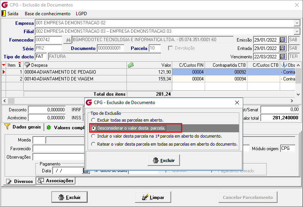Expand the Filial dropdown
The image size is (303, 207).
(297, 31)
